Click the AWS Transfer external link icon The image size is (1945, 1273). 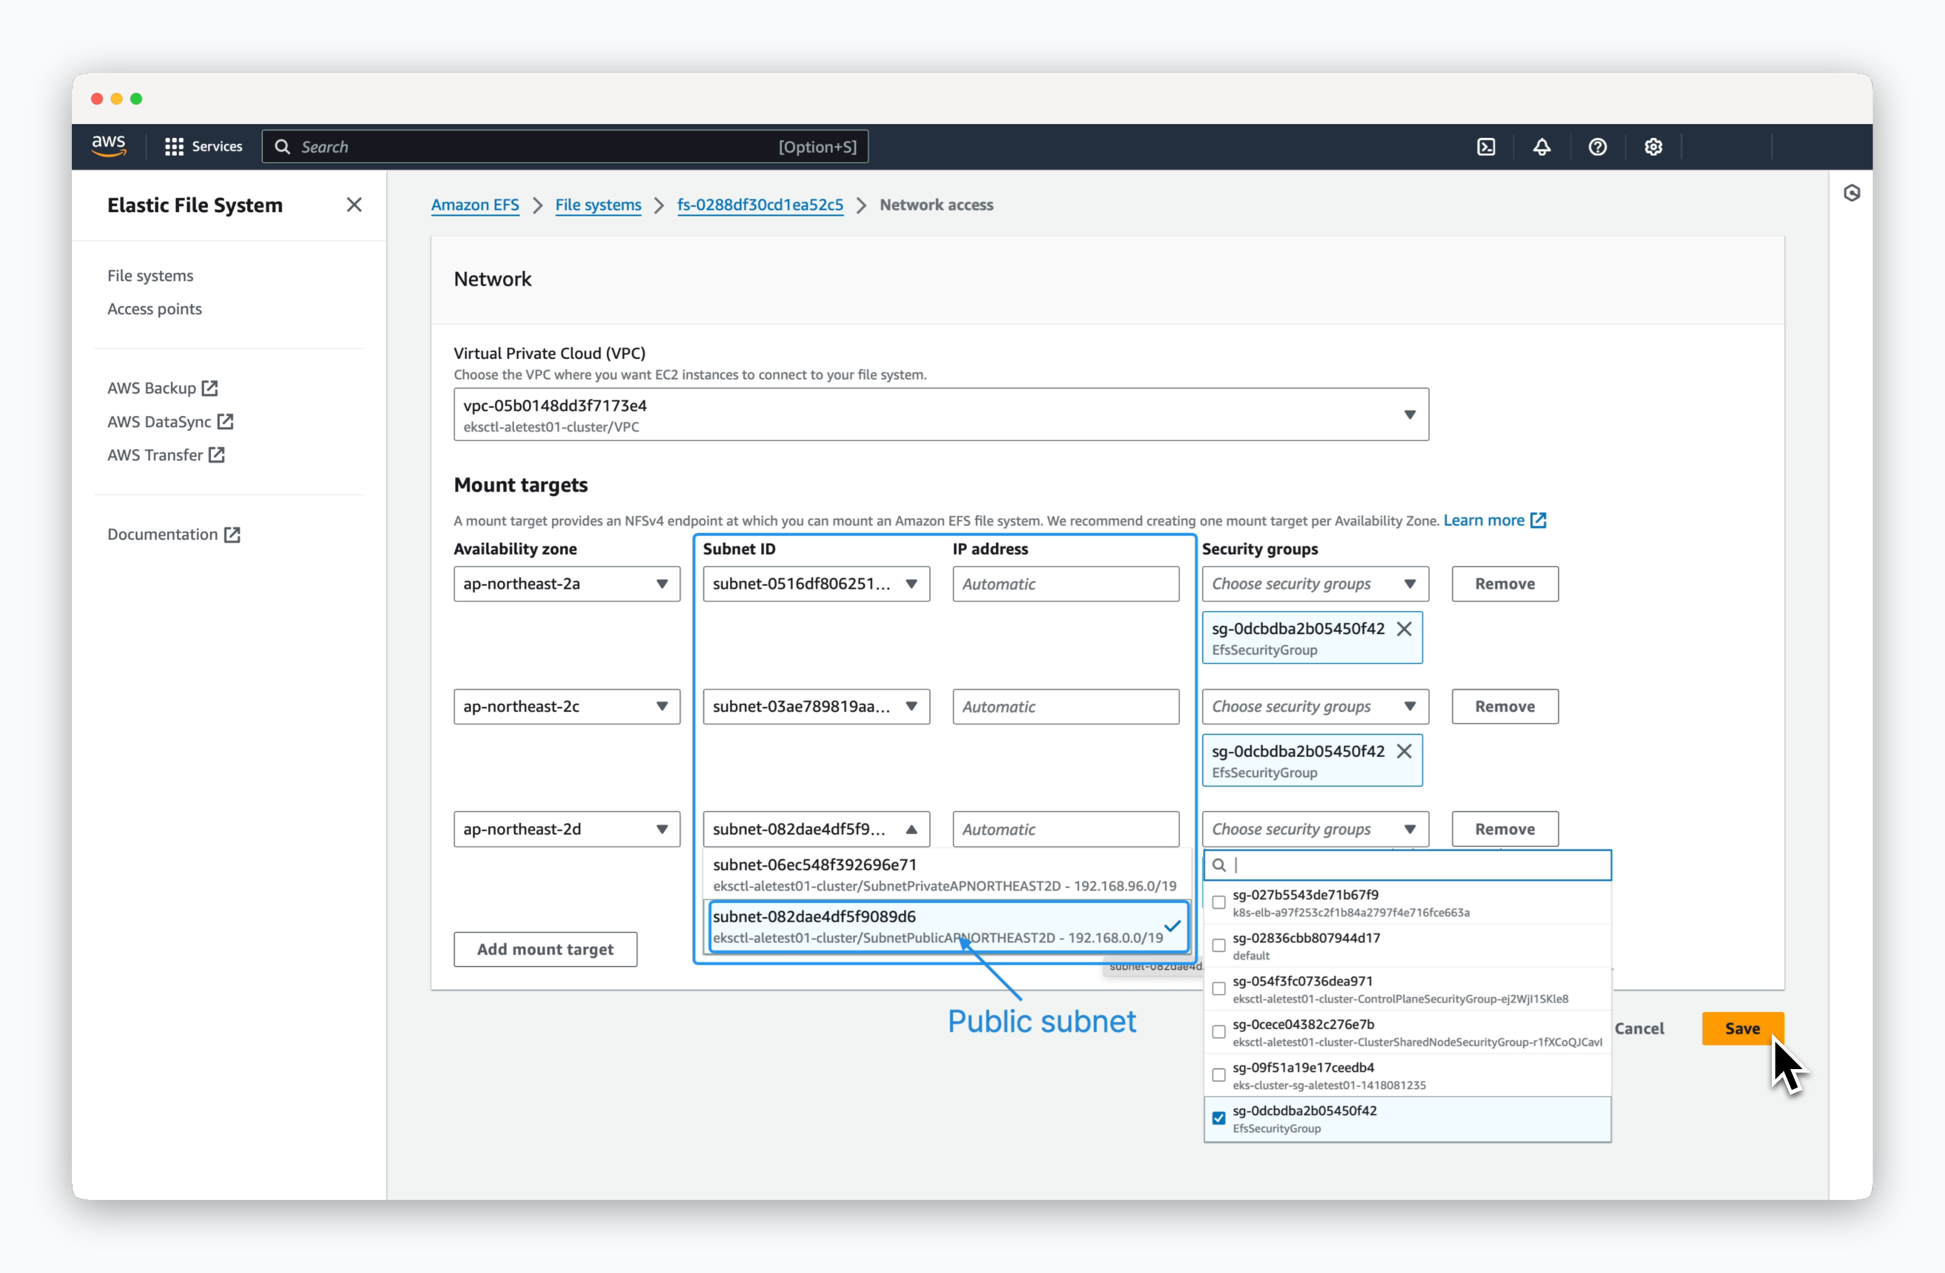[217, 454]
